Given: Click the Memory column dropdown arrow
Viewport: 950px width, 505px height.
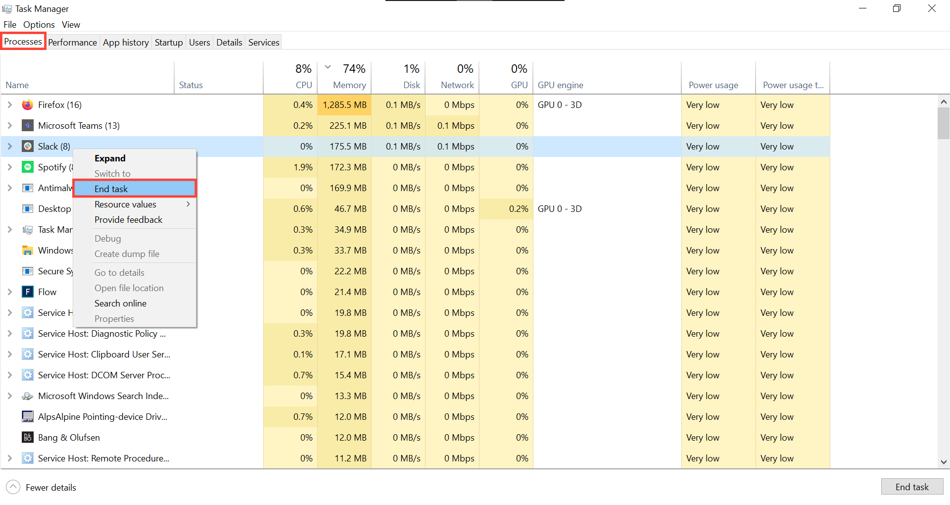Looking at the screenshot, I should click(x=327, y=67).
